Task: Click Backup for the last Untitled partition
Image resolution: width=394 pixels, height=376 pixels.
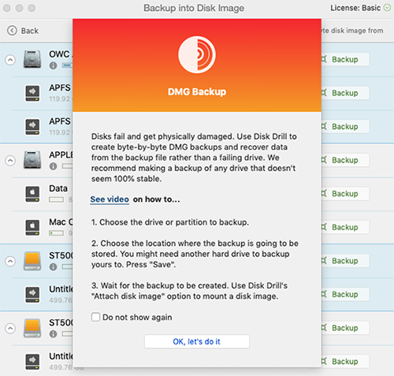Action: coord(345,362)
